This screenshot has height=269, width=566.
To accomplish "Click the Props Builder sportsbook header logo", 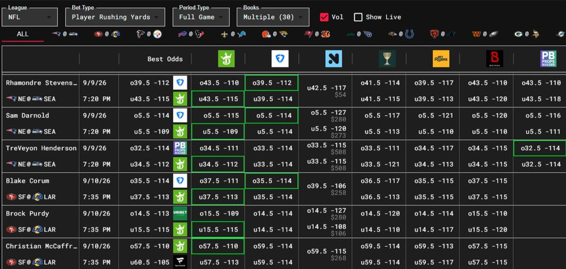I will [x=548, y=58].
